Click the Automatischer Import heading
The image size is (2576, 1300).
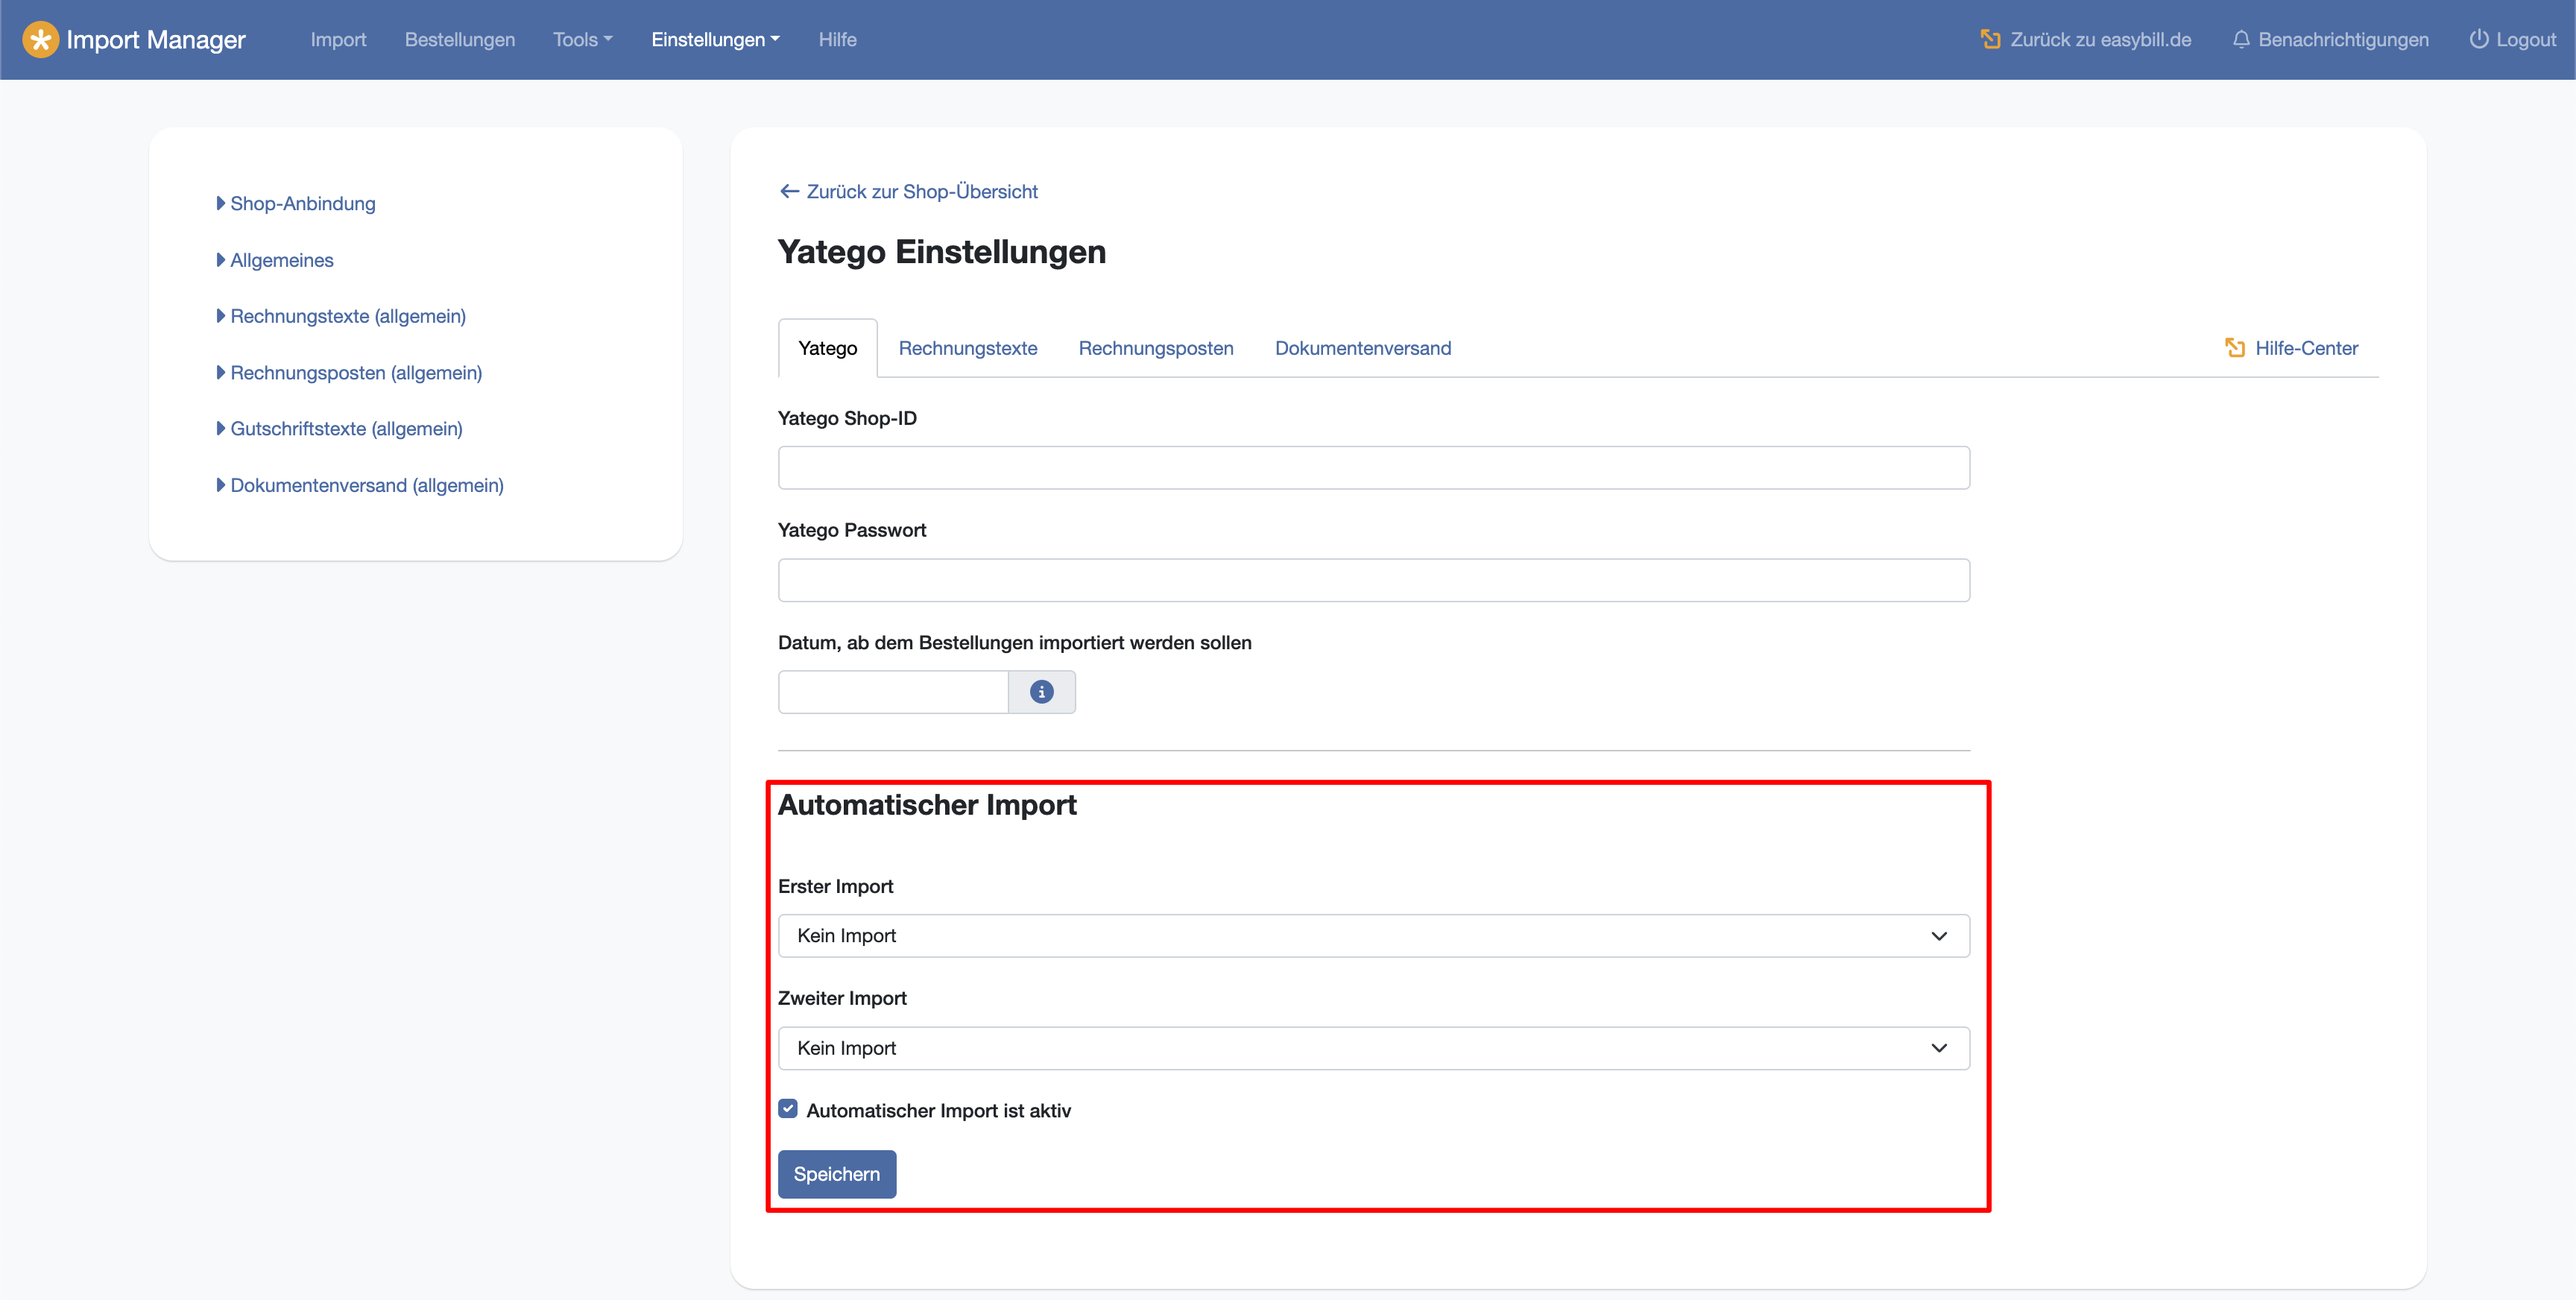pos(927,805)
